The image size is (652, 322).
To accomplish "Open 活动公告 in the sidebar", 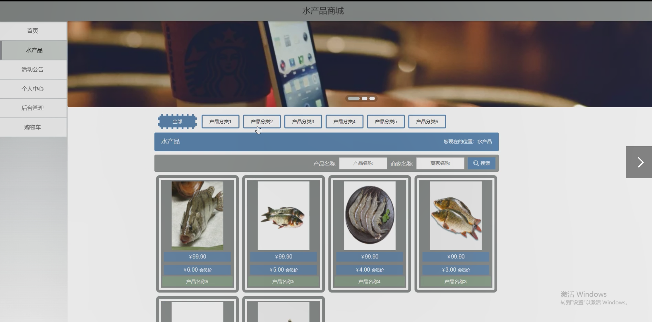I will [x=33, y=69].
